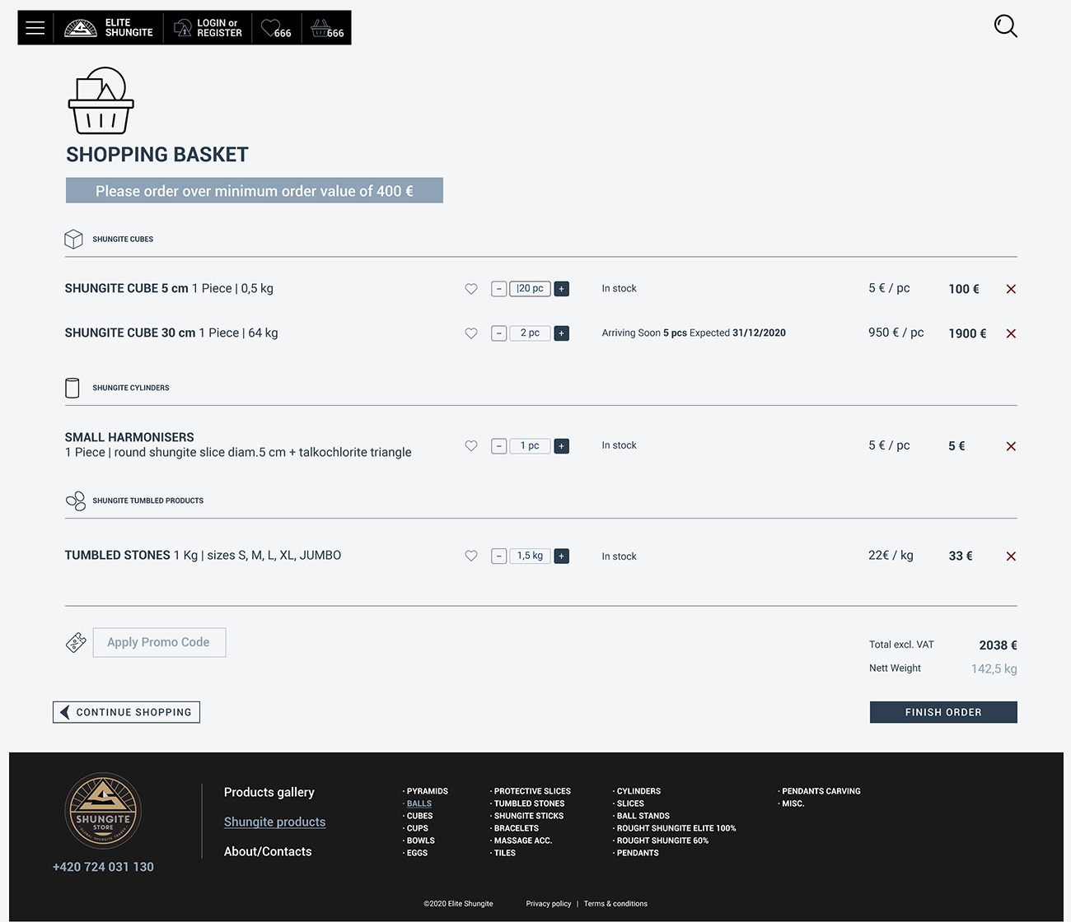Click the Apply Promo Code field

(159, 642)
